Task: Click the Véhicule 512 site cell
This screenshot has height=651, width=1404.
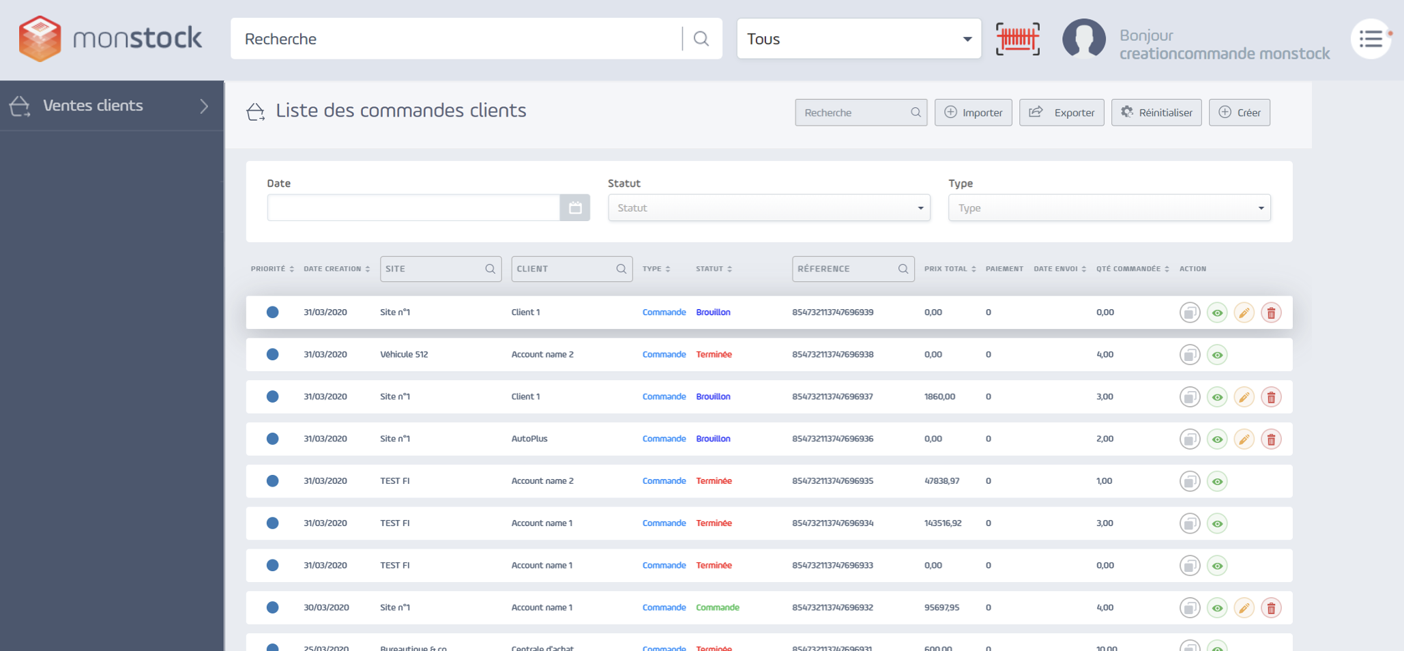Action: 404,354
